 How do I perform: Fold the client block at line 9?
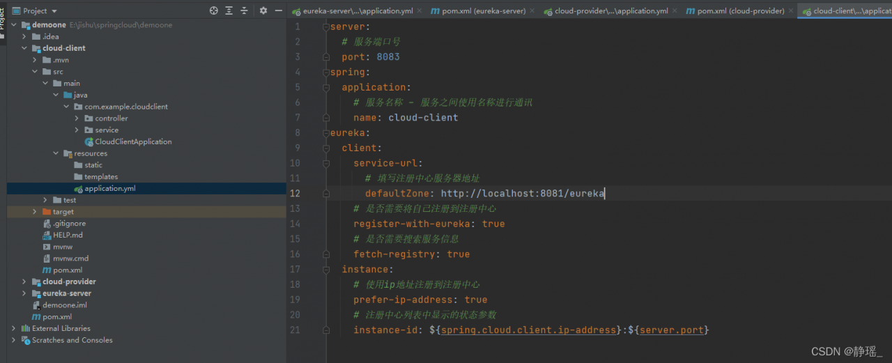(x=325, y=148)
